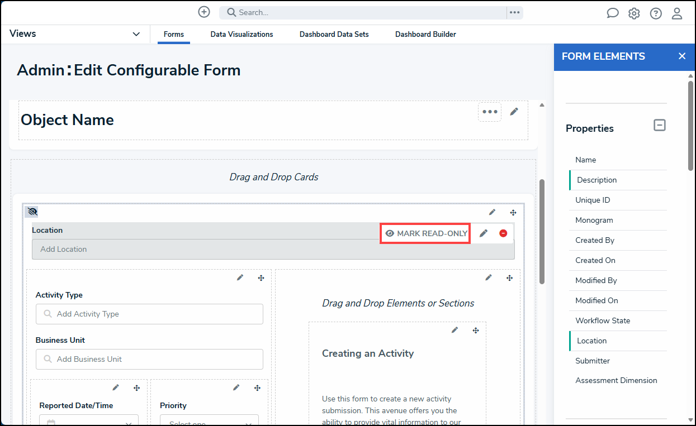The height and width of the screenshot is (426, 696).
Task: Toggle Mark Read-Only on Location field
Action: pyautogui.click(x=426, y=233)
